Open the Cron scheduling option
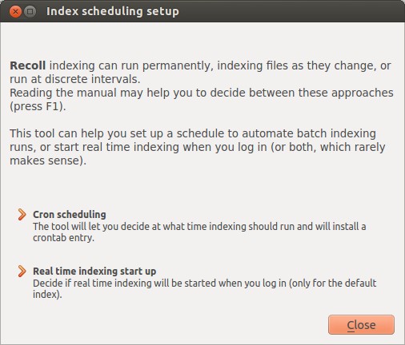Viewport: 405px width, 345px height. pyautogui.click(x=70, y=215)
